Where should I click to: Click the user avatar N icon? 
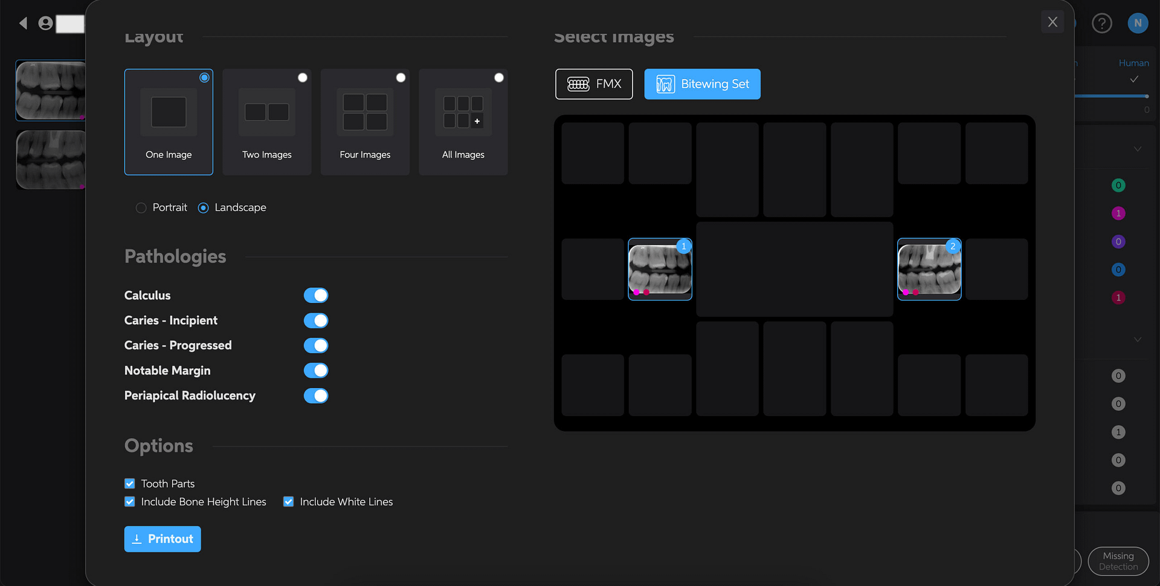[1138, 23]
